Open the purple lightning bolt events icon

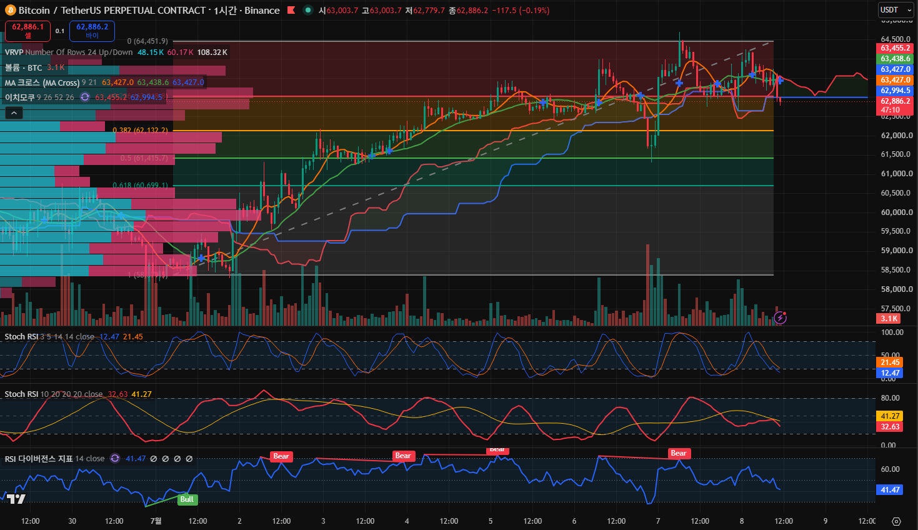click(780, 317)
